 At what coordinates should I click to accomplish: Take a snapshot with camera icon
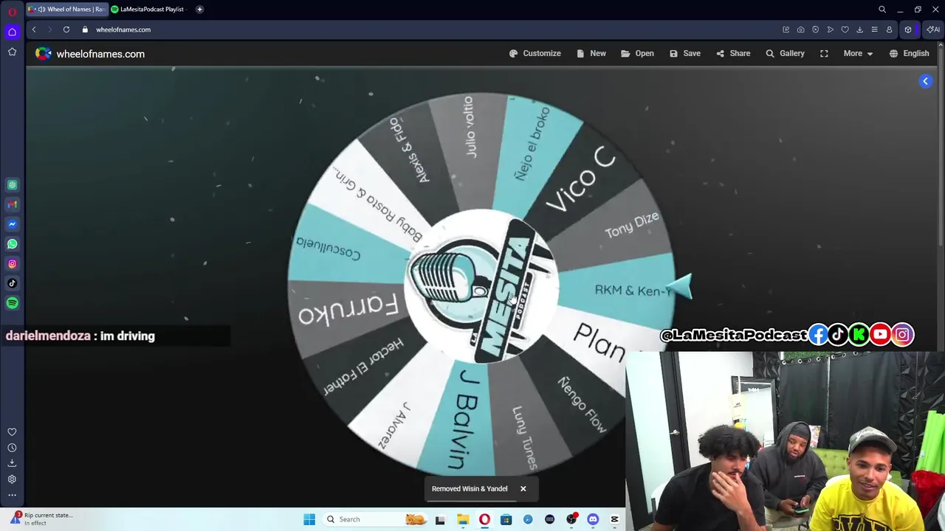click(800, 29)
